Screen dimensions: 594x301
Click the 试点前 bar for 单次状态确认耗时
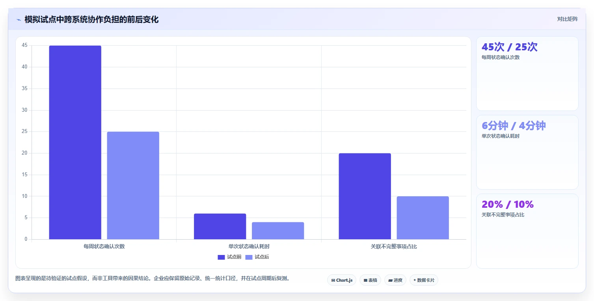pyautogui.click(x=220, y=226)
